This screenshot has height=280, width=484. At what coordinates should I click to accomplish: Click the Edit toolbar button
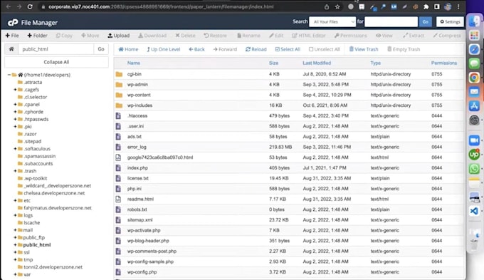tap(276, 36)
